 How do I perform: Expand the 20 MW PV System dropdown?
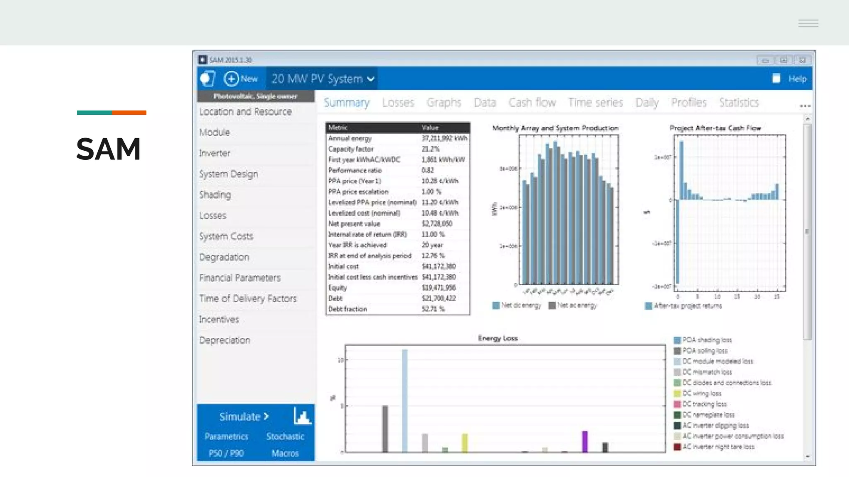371,79
